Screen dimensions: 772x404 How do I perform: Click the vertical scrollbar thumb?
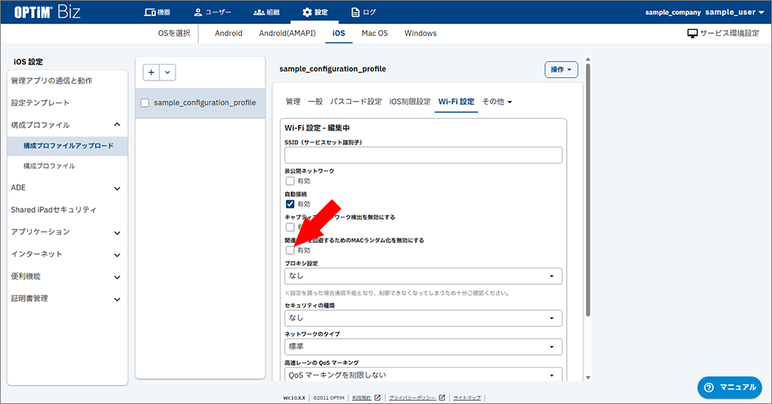tap(588, 190)
